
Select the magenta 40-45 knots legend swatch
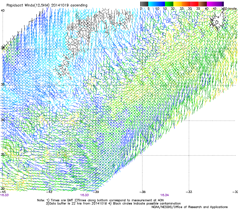(x=211, y=4)
